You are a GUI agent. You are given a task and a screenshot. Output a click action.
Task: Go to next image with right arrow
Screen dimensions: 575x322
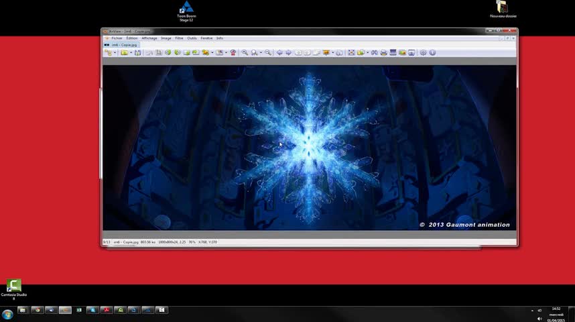coord(289,53)
